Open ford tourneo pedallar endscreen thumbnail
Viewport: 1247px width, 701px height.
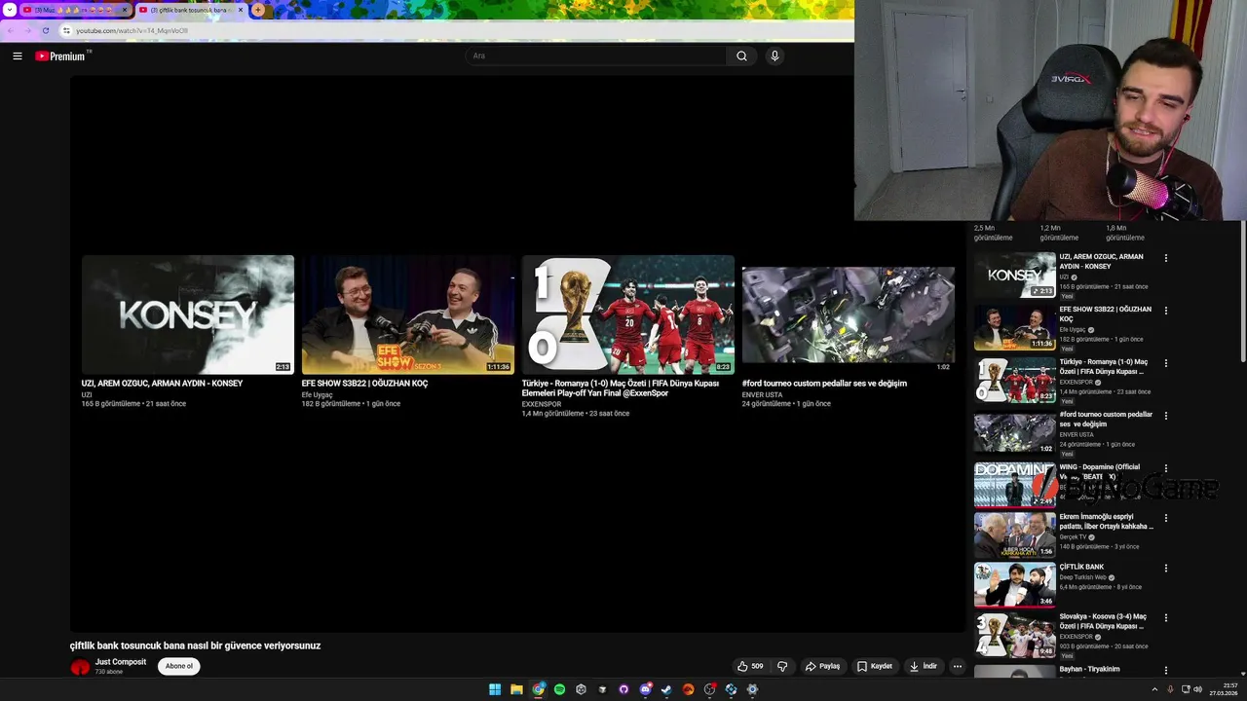tap(849, 314)
